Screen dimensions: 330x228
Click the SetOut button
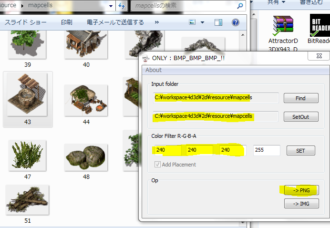pos(301,117)
